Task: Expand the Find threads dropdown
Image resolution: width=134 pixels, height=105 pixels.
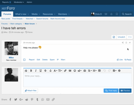Action: pyautogui.click(x=18, y=19)
